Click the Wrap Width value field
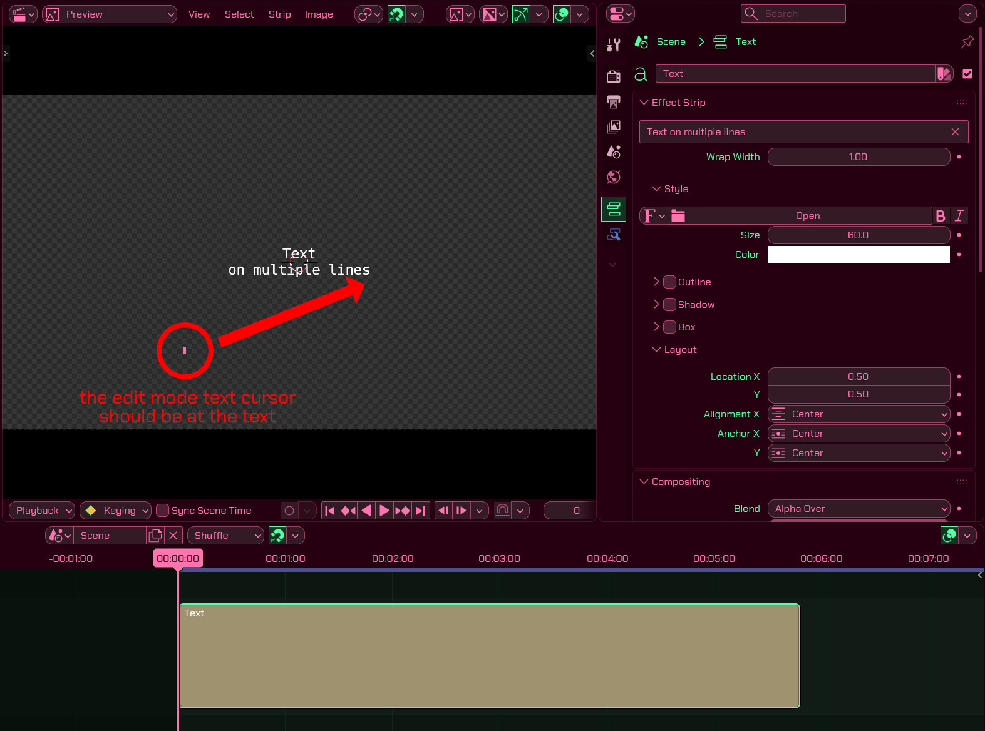Image resolution: width=985 pixels, height=731 pixels. (859, 157)
